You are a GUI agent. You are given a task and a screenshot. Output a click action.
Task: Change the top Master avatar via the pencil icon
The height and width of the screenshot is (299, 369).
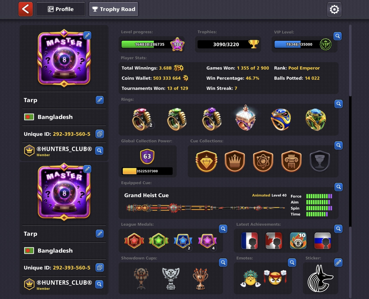(x=87, y=35)
